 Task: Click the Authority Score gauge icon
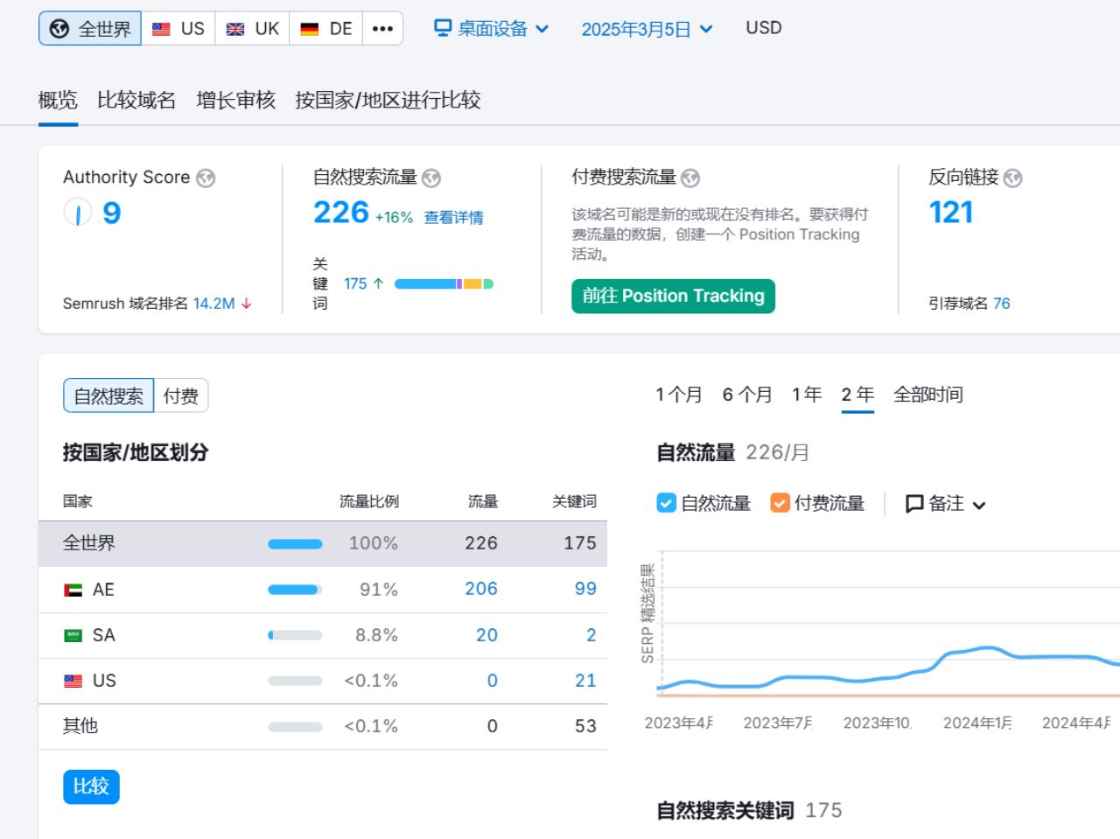[x=78, y=213]
